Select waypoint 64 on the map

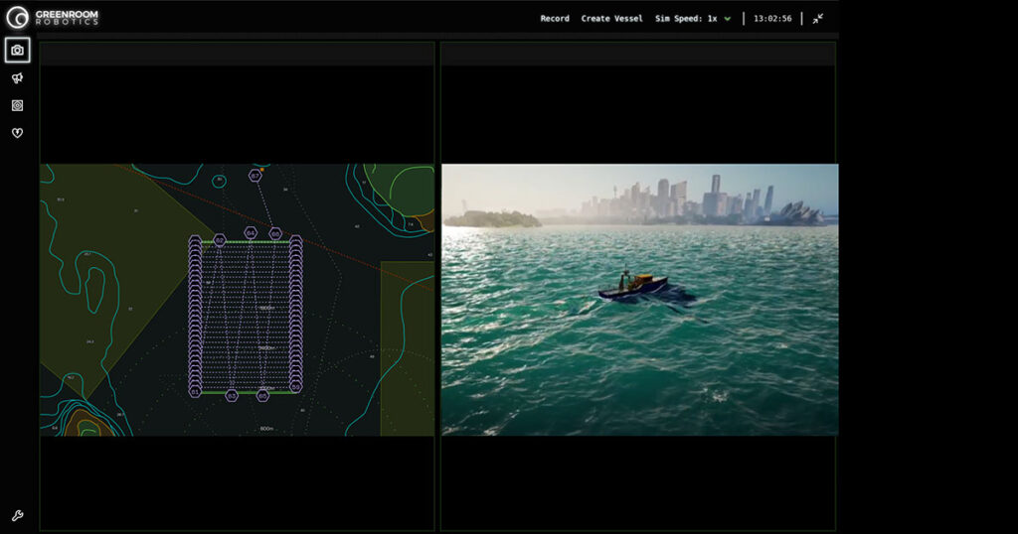point(251,233)
